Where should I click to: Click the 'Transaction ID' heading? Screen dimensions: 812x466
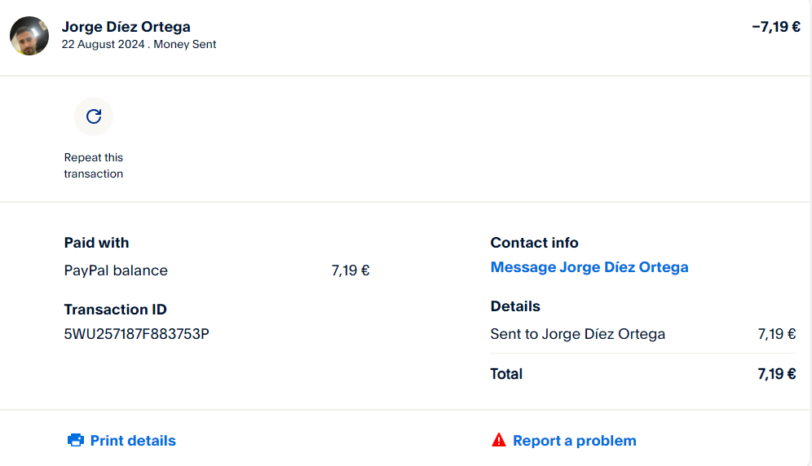point(115,310)
